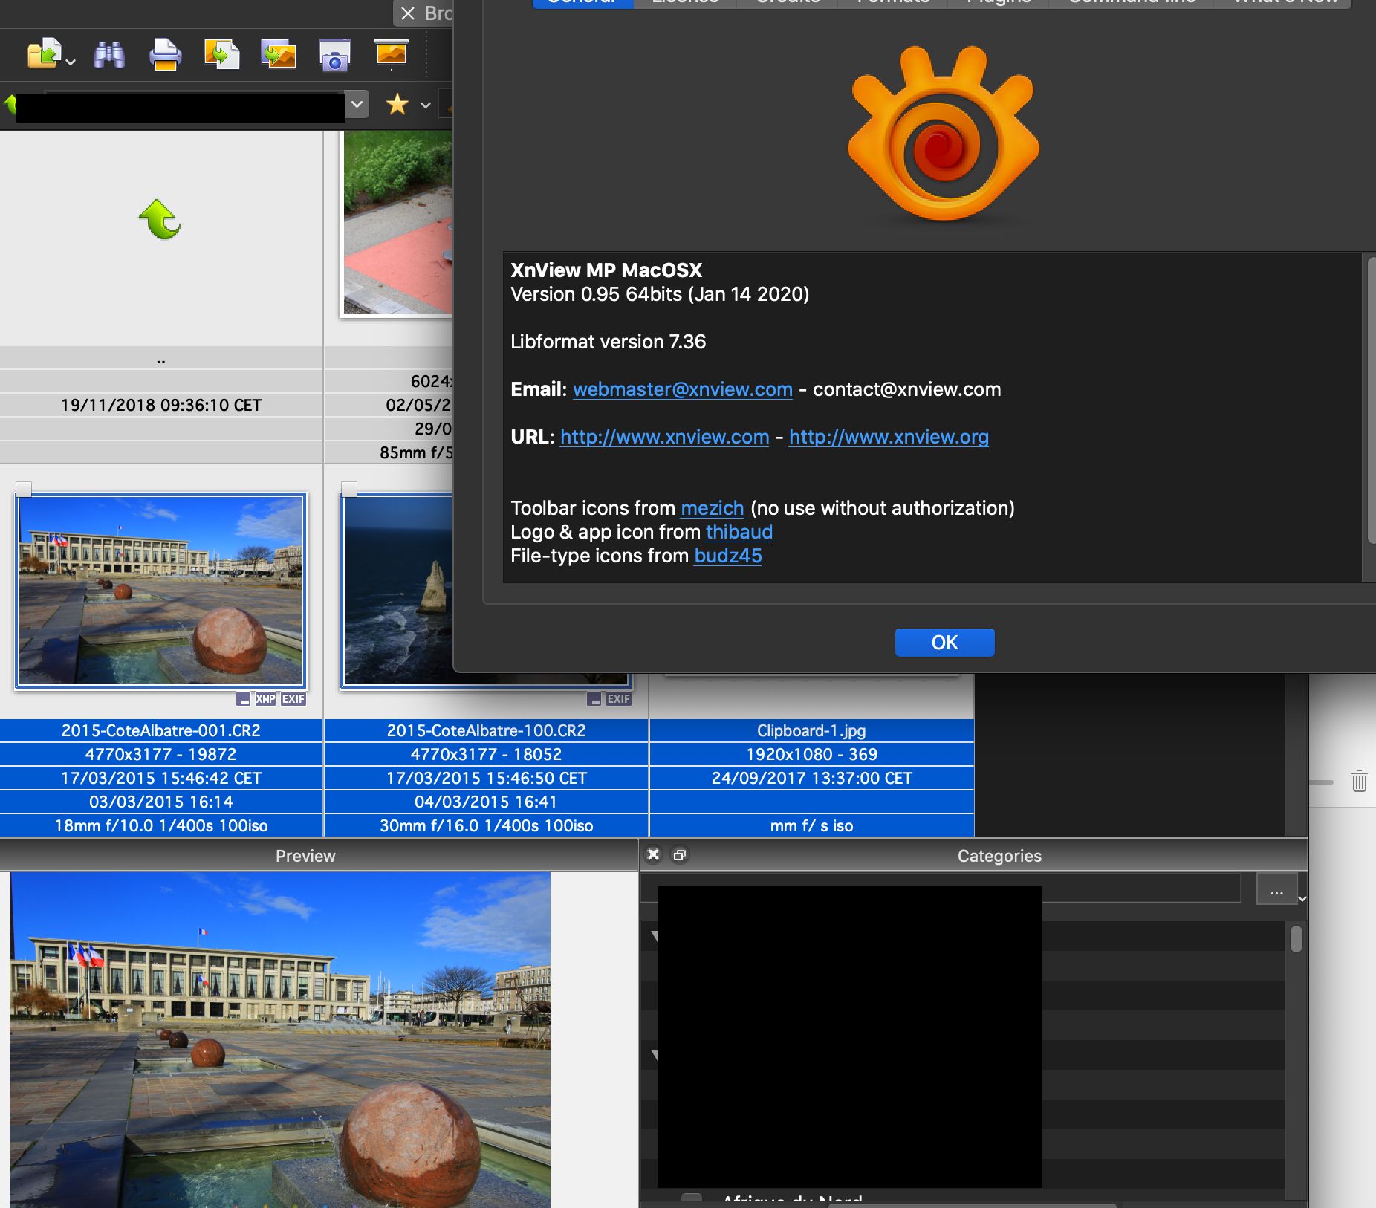1376x1208 pixels.
Task: Click the OK button in About dialog
Action: pyautogui.click(x=944, y=643)
